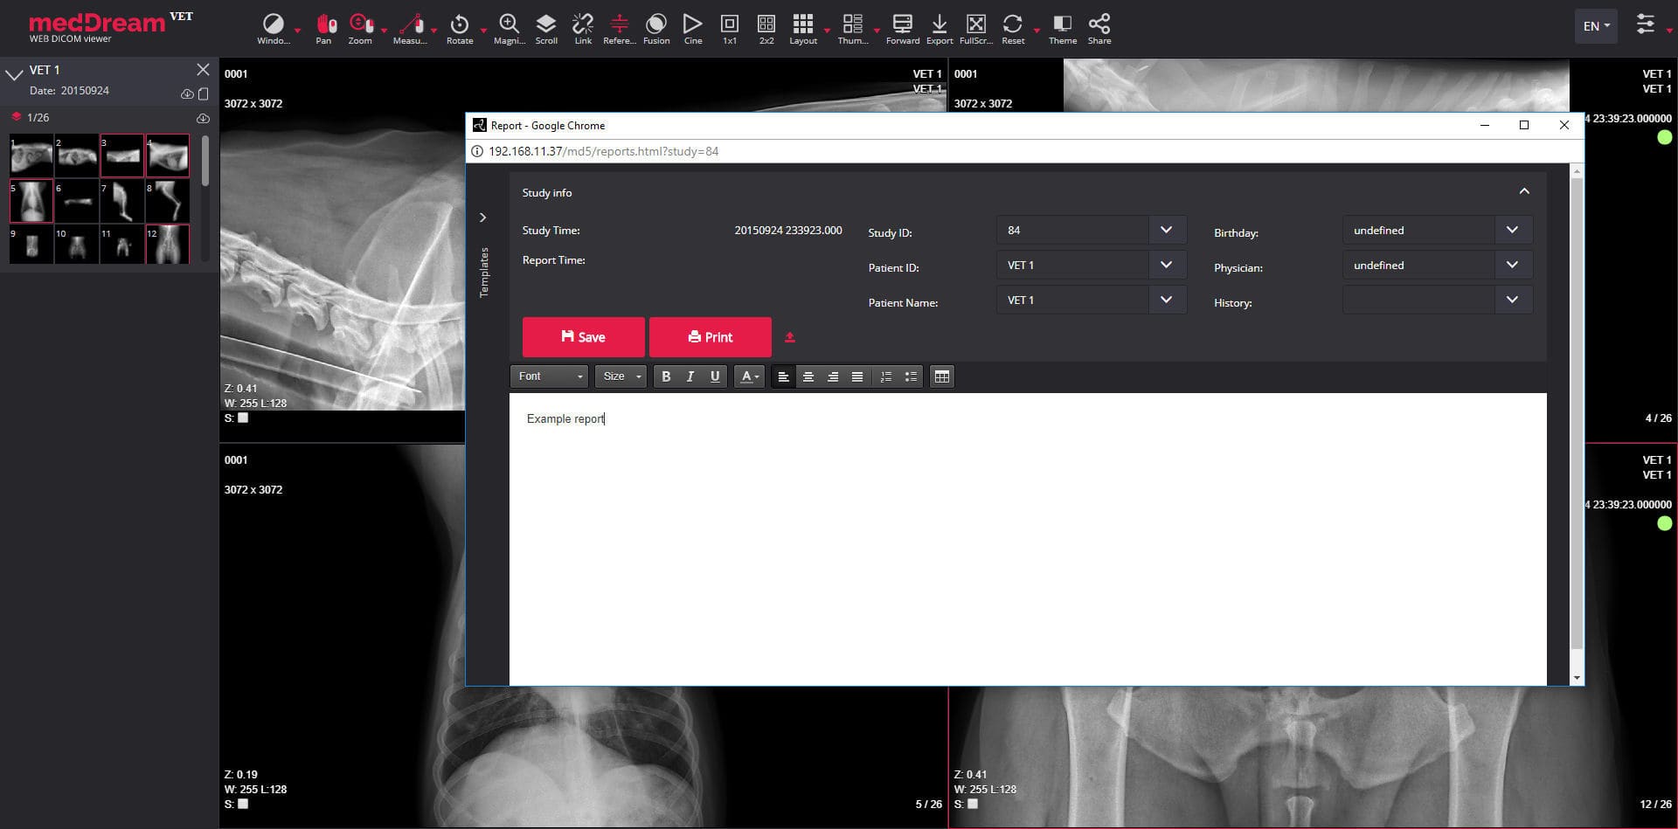
Task: Save the report
Action: [x=583, y=337]
